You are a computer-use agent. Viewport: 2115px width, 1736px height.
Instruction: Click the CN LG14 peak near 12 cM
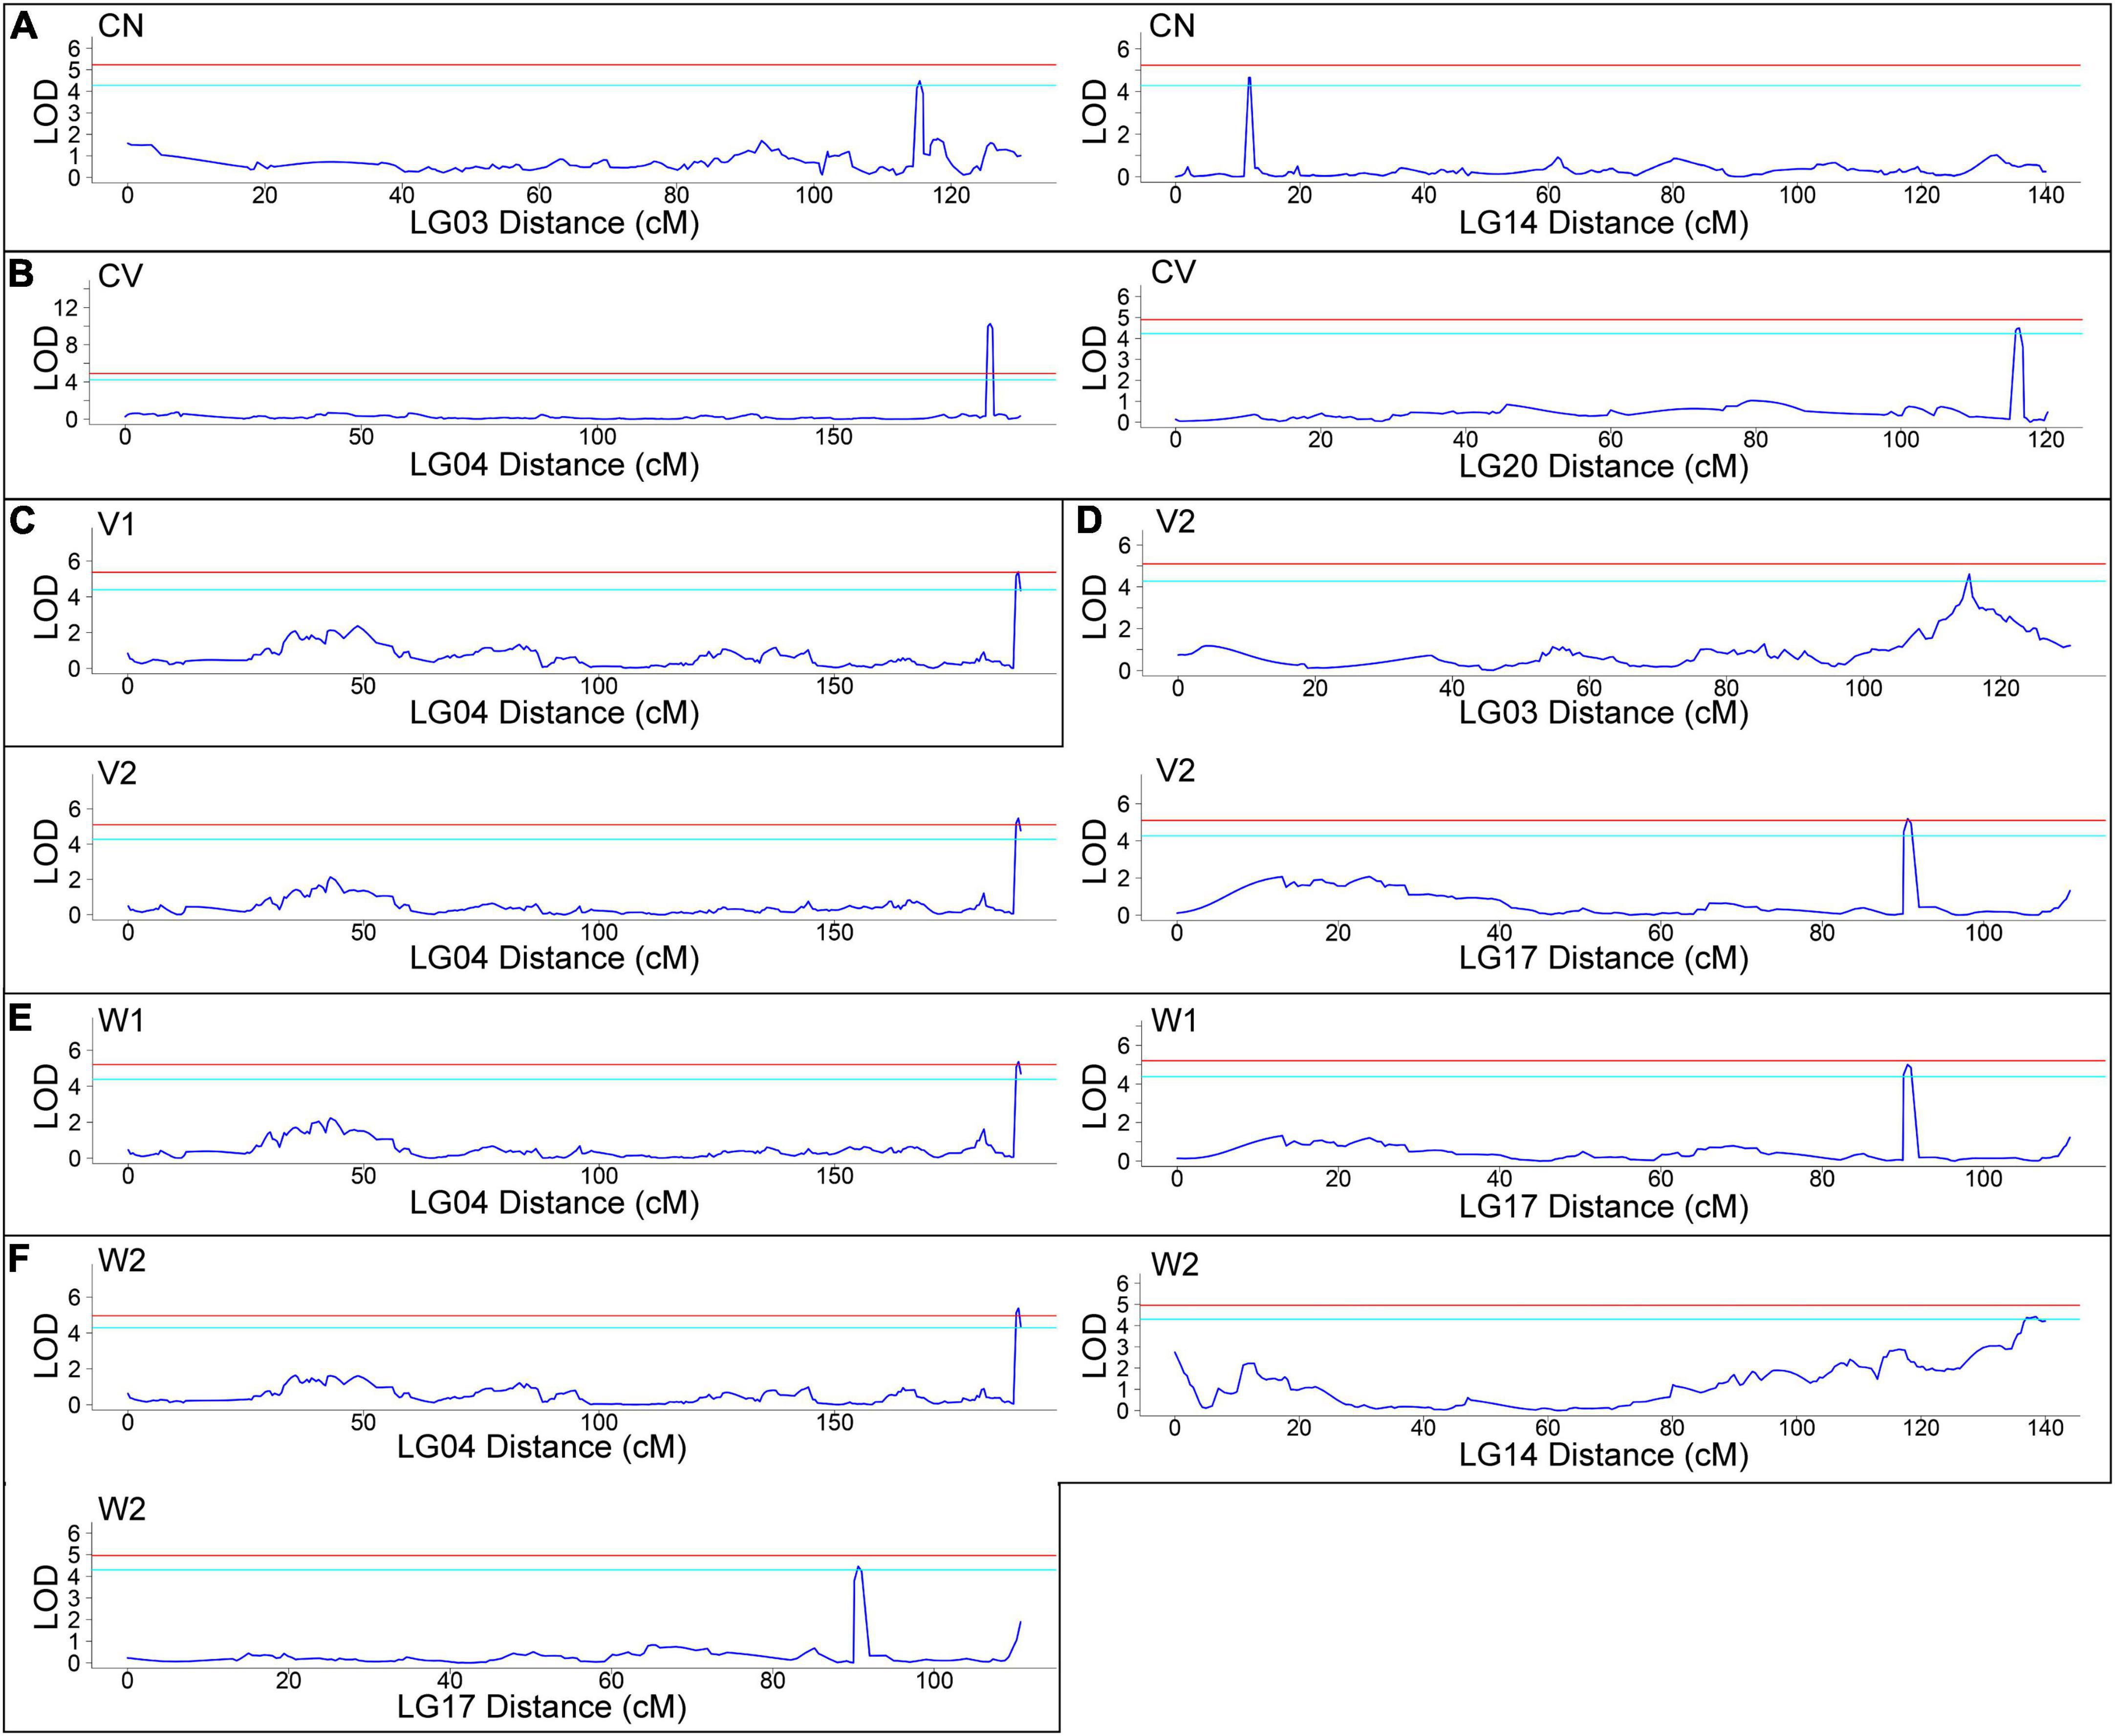pos(1249,79)
